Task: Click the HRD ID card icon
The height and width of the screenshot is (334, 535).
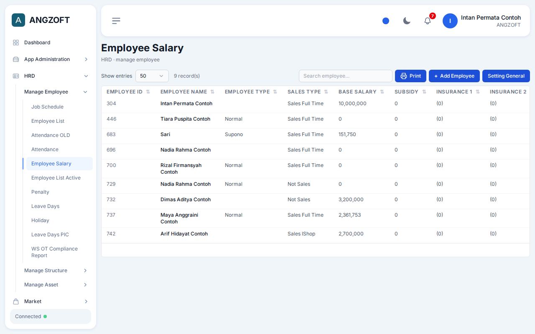Action: tap(16, 76)
